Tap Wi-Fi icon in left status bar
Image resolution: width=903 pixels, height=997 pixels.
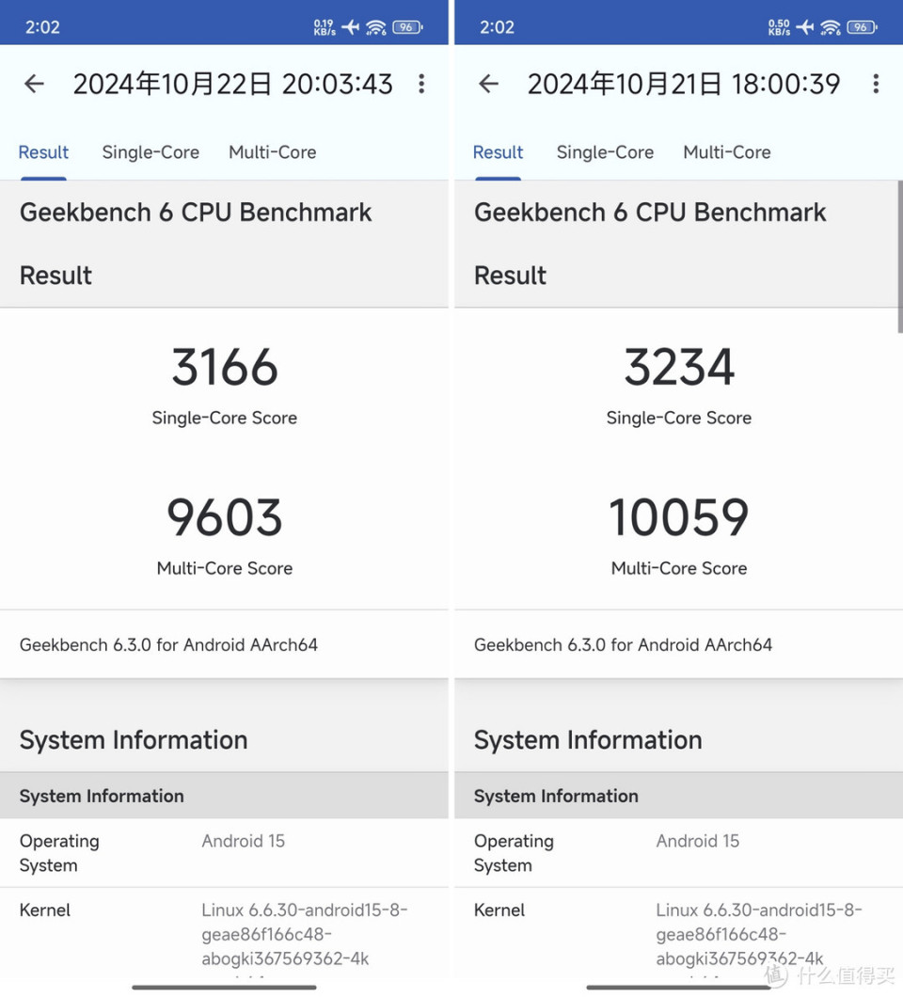(x=376, y=27)
